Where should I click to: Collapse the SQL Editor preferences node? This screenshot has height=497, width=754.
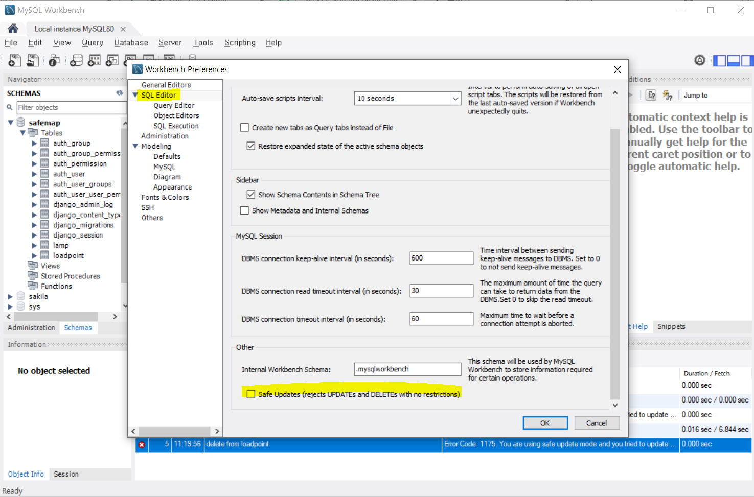[x=135, y=95]
